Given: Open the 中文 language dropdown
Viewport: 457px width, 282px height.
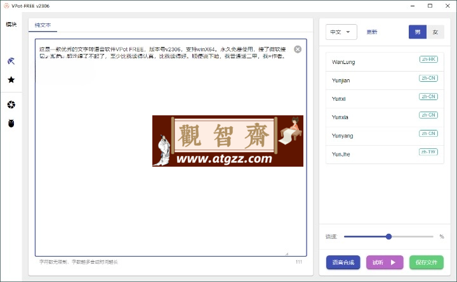Looking at the screenshot, I should [x=341, y=32].
